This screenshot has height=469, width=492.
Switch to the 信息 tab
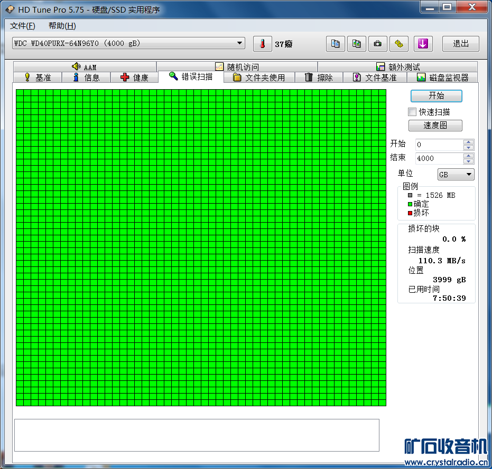(x=86, y=78)
